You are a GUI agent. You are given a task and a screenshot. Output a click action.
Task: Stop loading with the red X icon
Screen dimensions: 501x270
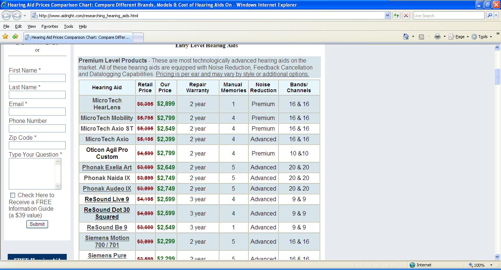406,15
